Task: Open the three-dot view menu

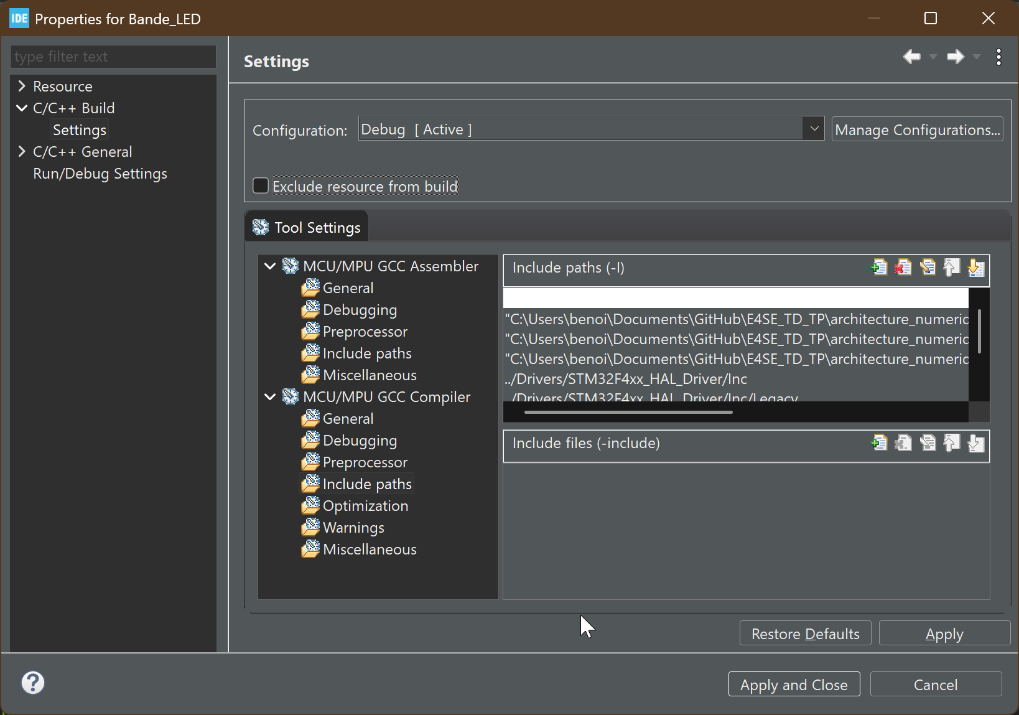Action: [998, 57]
